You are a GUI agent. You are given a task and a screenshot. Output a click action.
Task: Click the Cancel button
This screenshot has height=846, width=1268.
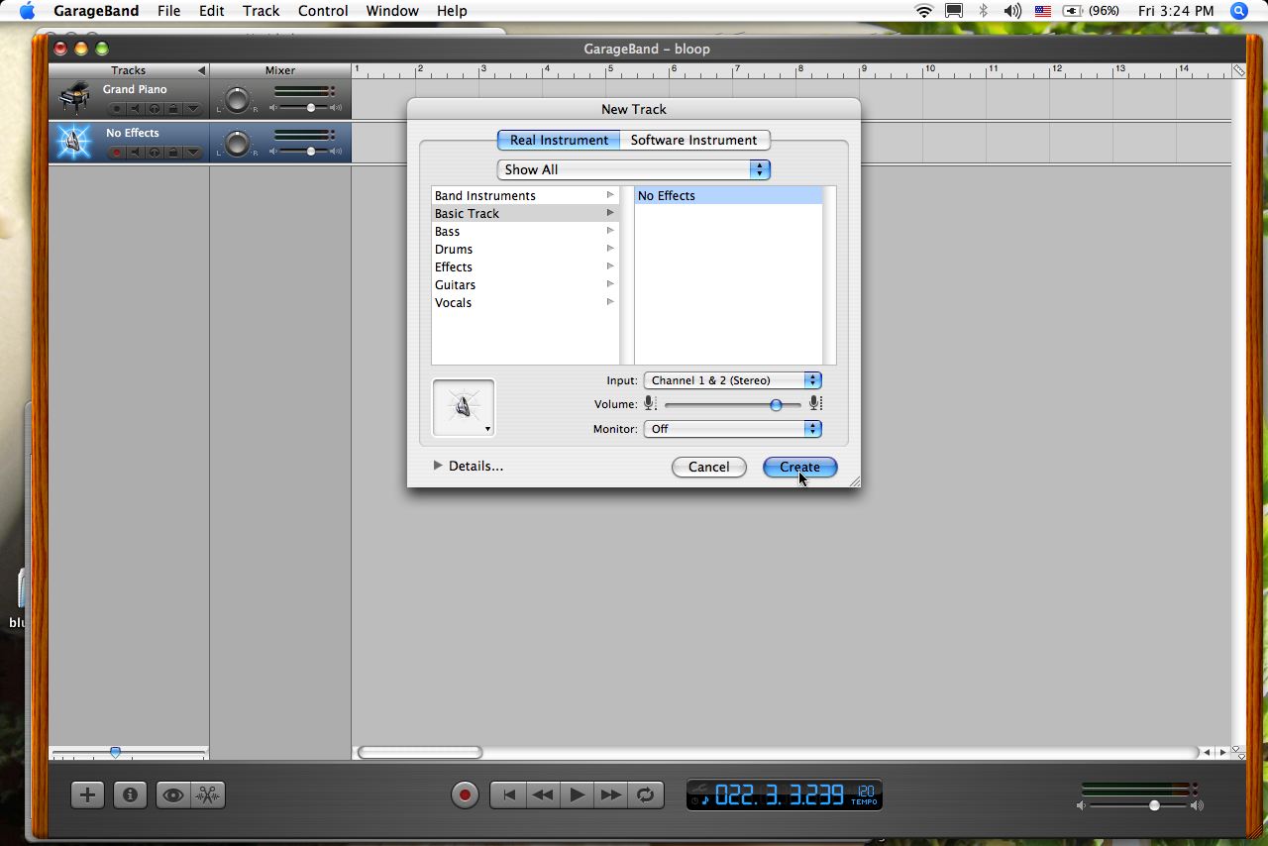click(709, 467)
